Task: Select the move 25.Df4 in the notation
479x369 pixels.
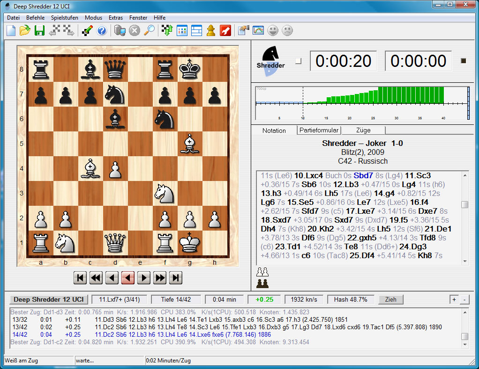Action: tap(362, 255)
